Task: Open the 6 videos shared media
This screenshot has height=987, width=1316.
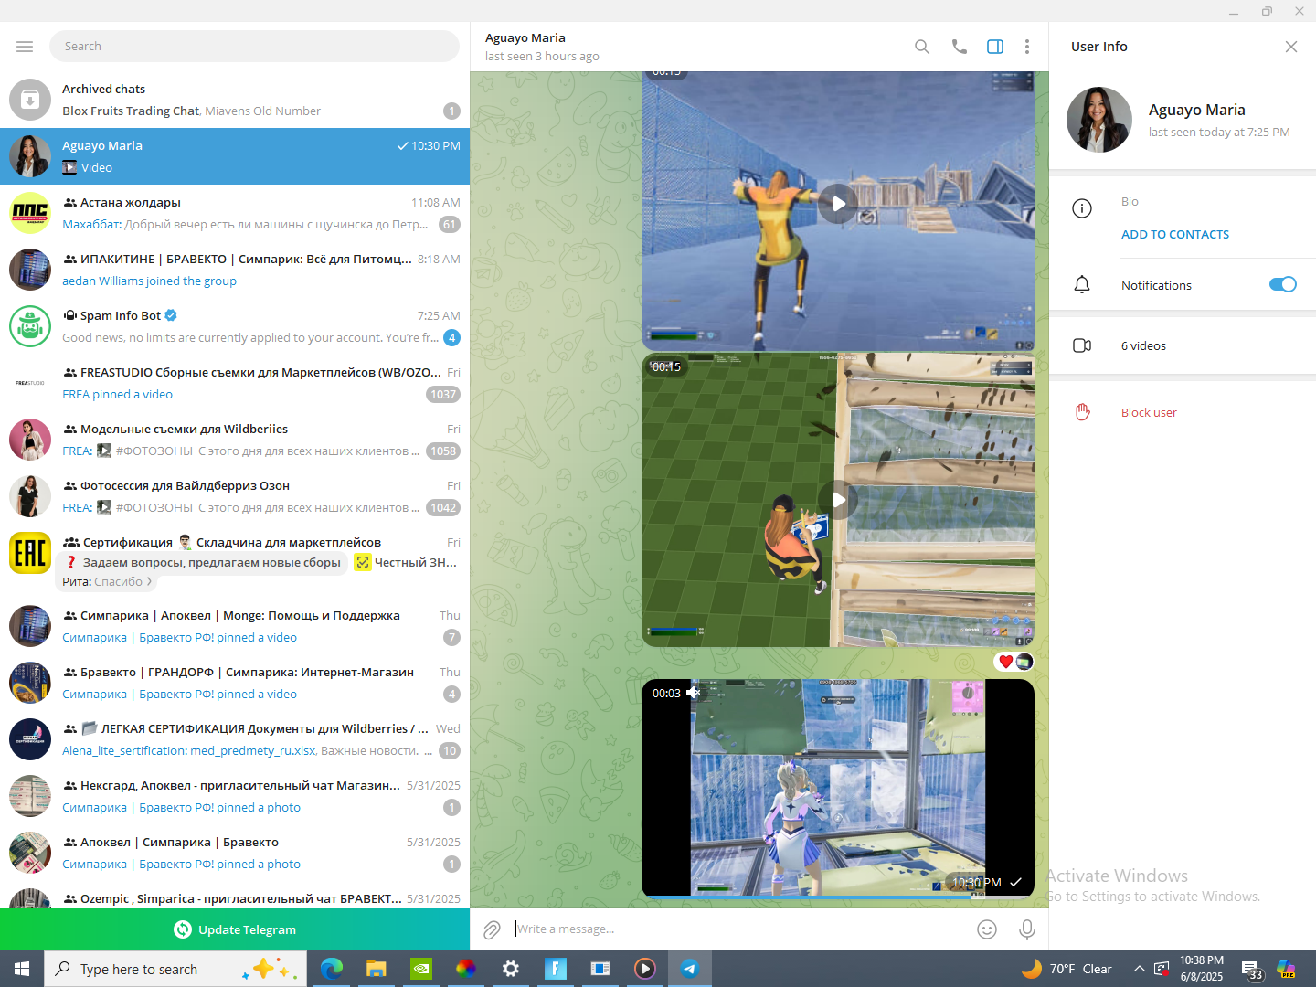Action: pyautogui.click(x=1183, y=345)
